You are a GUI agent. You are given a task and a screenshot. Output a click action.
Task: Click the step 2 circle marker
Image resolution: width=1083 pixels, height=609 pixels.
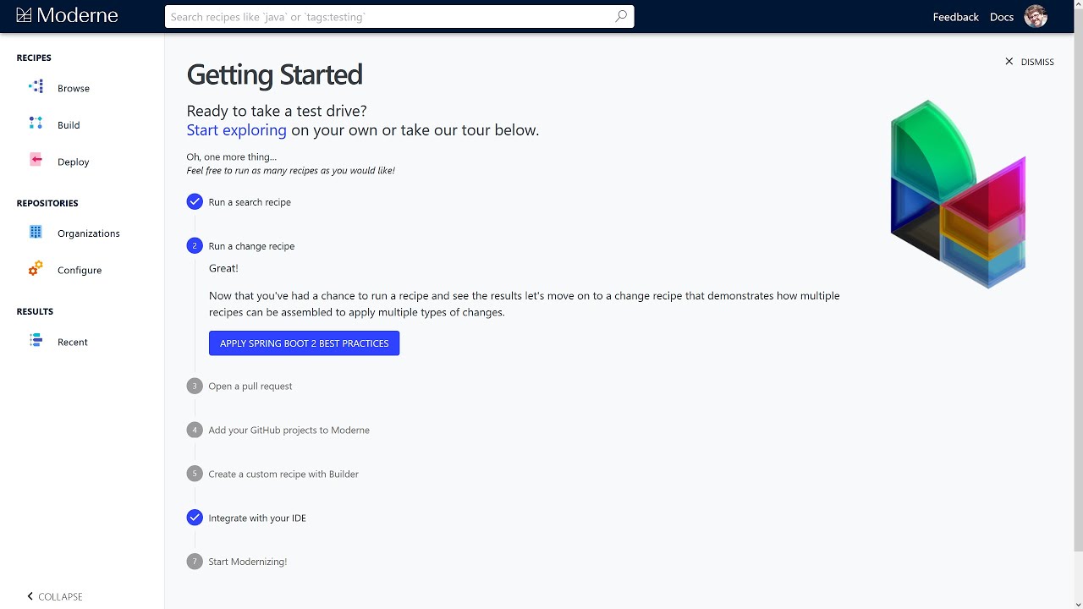195,245
